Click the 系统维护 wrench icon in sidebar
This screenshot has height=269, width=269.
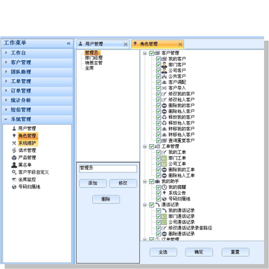point(14,143)
